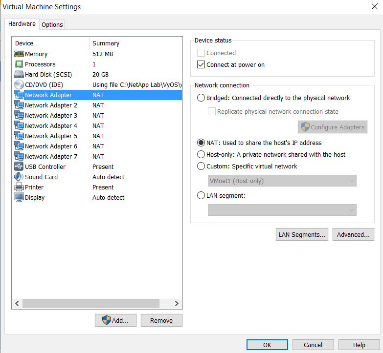This screenshot has width=383, height=353.
Task: Click the CD/DVD (IDE) disc icon
Action: (19, 84)
